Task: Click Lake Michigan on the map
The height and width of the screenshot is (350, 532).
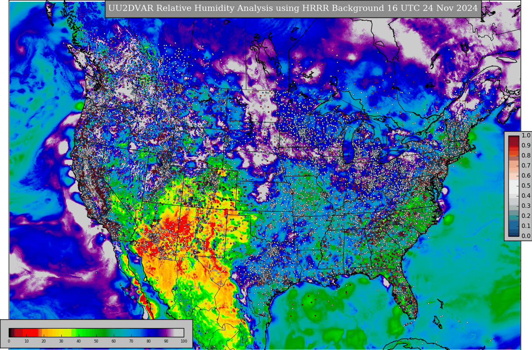Action: point(349,143)
